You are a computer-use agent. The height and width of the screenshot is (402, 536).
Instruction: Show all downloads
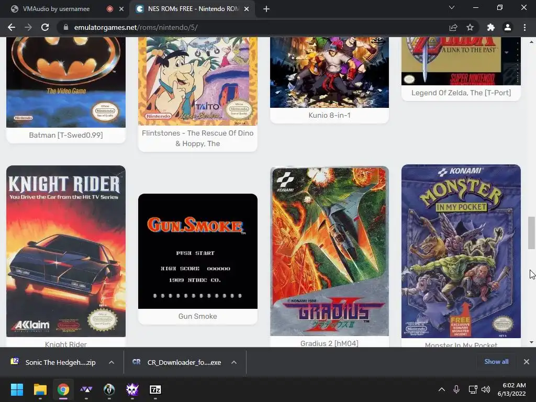(496, 362)
